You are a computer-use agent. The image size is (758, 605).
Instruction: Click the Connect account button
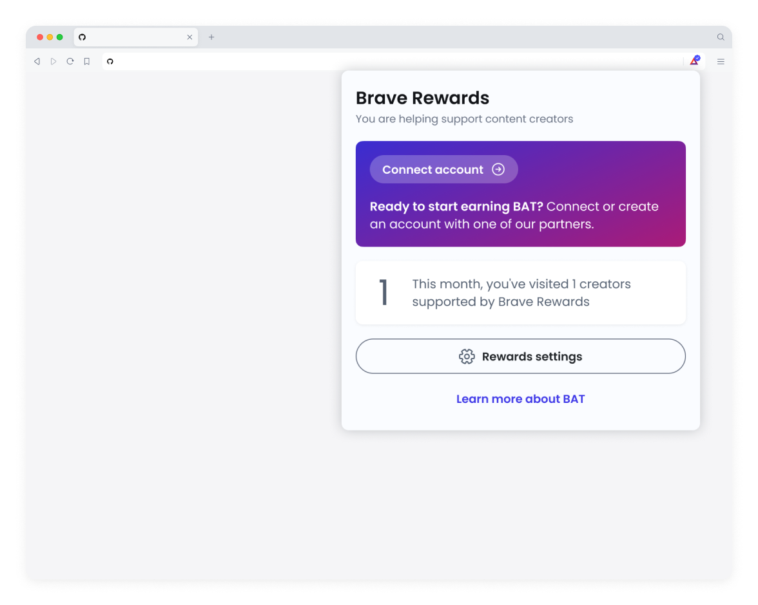coord(443,169)
